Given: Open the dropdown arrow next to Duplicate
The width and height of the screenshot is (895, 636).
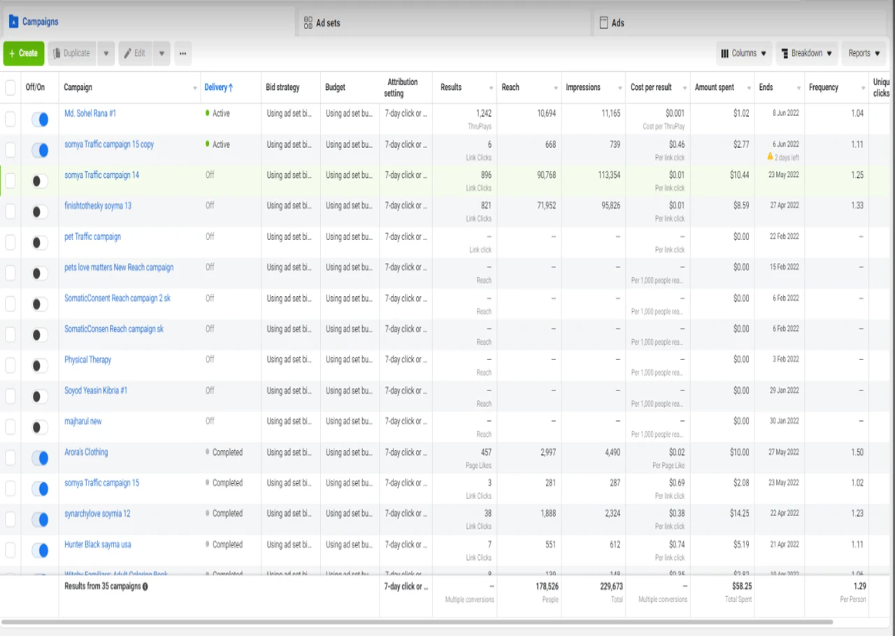Looking at the screenshot, I should tap(106, 54).
